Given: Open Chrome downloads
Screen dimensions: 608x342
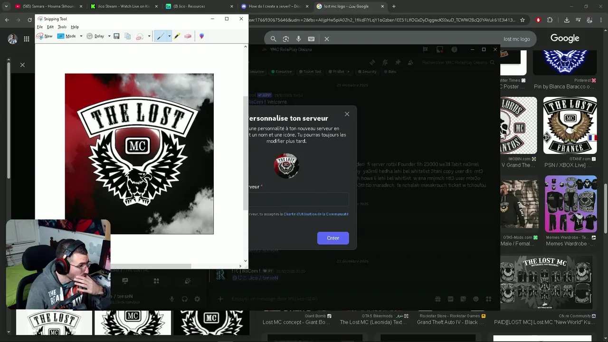Looking at the screenshot, I should [x=567, y=20].
